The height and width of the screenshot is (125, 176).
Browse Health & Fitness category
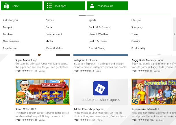[x=98, y=41]
